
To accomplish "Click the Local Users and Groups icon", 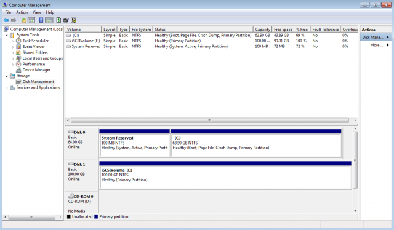I will pos(18,58).
